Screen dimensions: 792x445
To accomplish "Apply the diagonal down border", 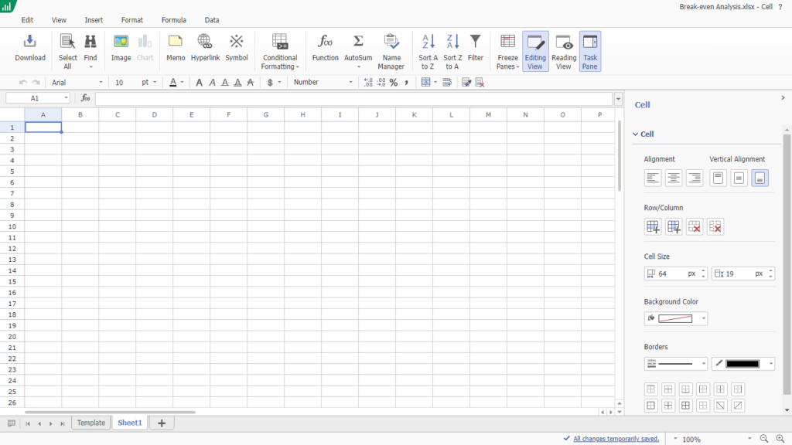I will 721,406.
